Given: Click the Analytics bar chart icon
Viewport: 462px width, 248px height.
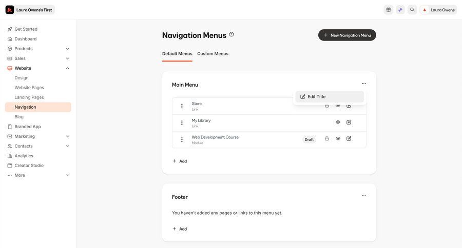Looking at the screenshot, I should point(10,156).
